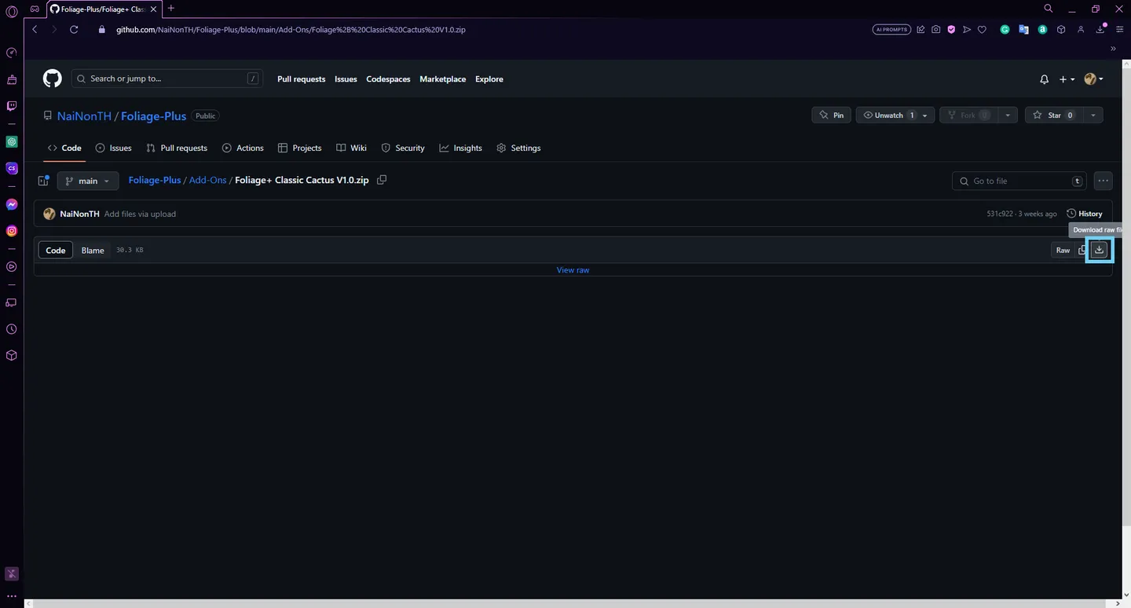Click the ad blocker shield icon
Screen dimensions: 1131x608
[x=951, y=30]
